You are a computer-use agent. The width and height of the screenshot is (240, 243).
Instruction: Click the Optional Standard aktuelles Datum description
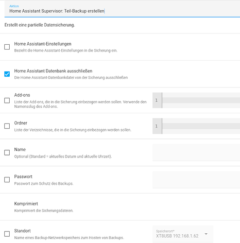pyautogui.click(x=63, y=156)
